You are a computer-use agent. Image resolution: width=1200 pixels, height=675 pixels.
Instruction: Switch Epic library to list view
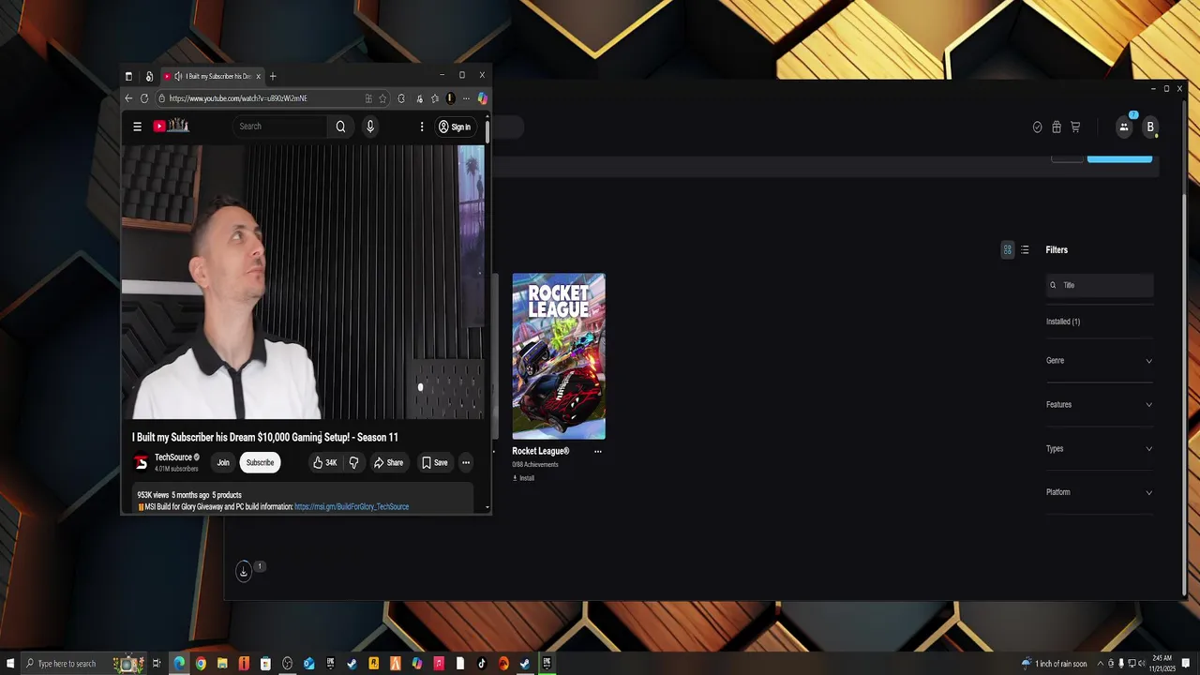(1025, 249)
